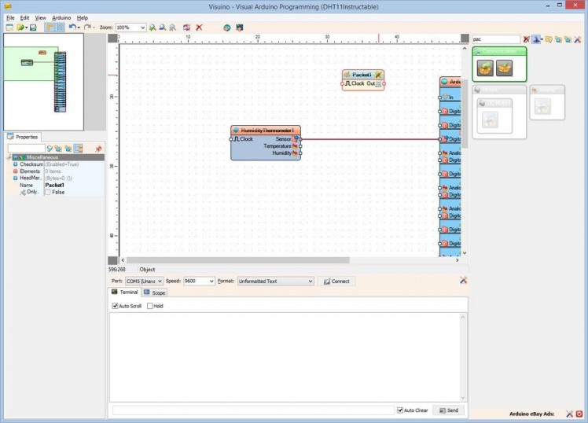The height and width of the screenshot is (423, 588).
Task: Click the Undo arrow in the toolbar
Action: coord(72,28)
